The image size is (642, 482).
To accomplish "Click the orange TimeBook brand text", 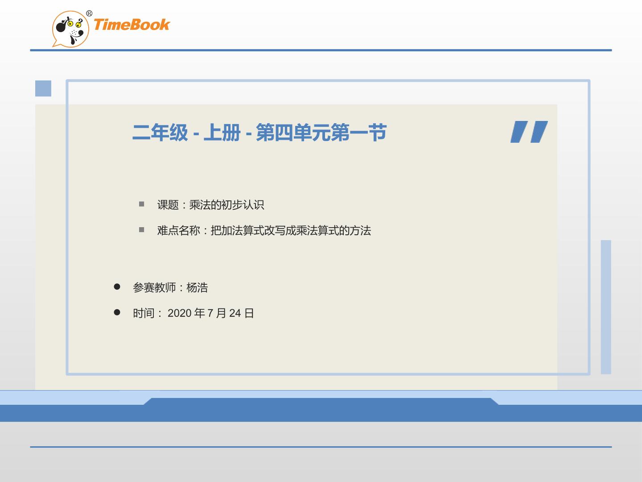I will (132, 24).
